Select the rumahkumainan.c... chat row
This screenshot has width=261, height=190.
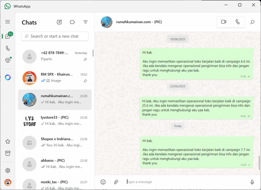click(55, 100)
